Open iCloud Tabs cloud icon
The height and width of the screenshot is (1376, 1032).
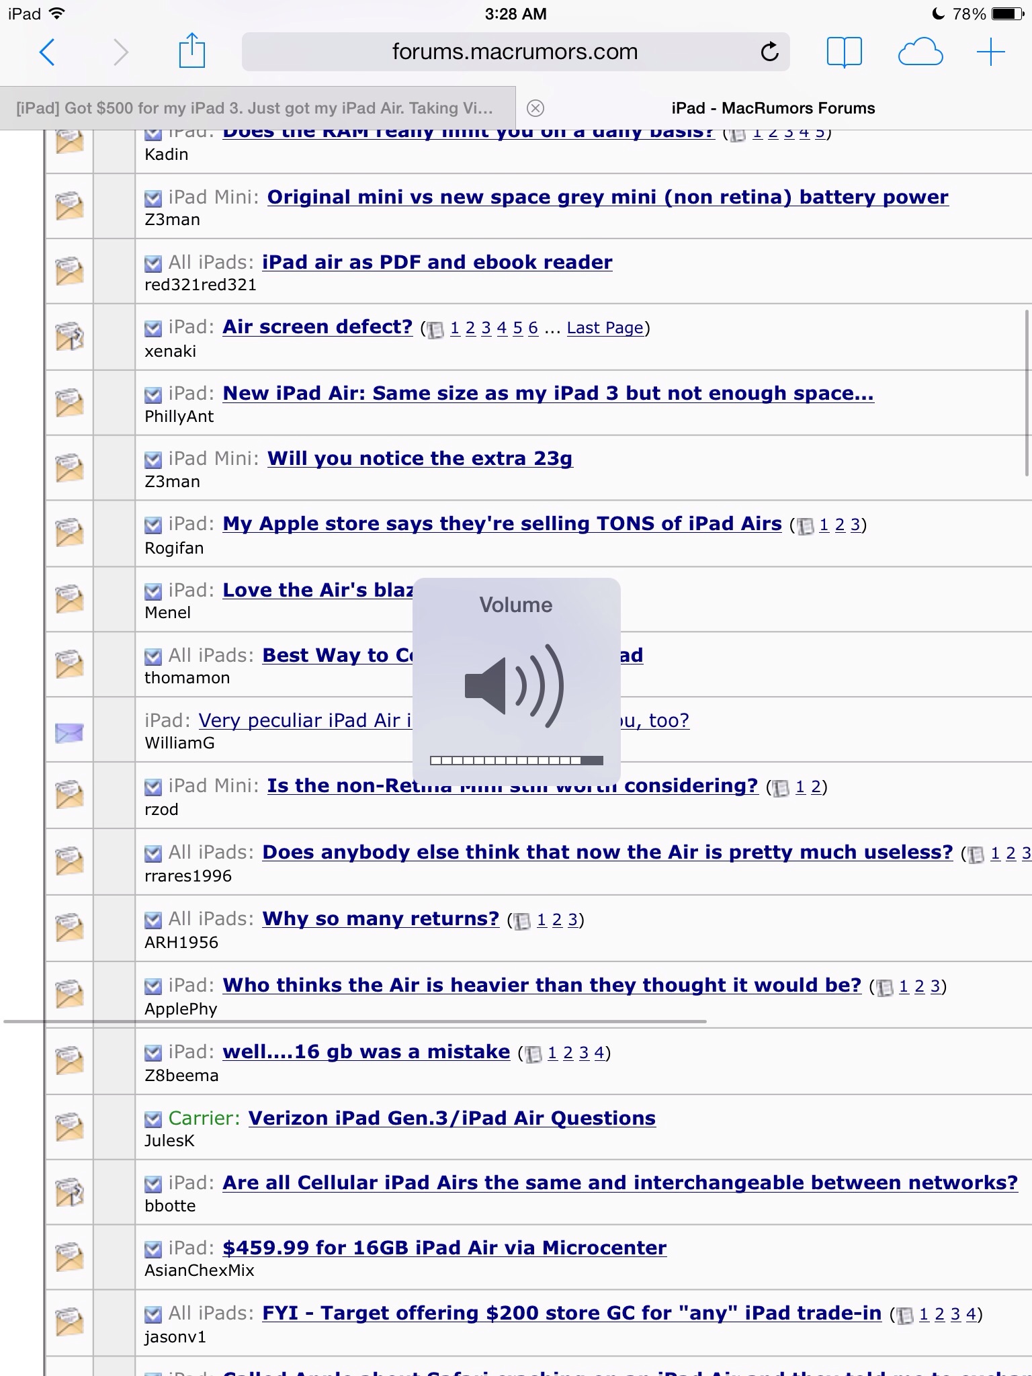click(920, 52)
